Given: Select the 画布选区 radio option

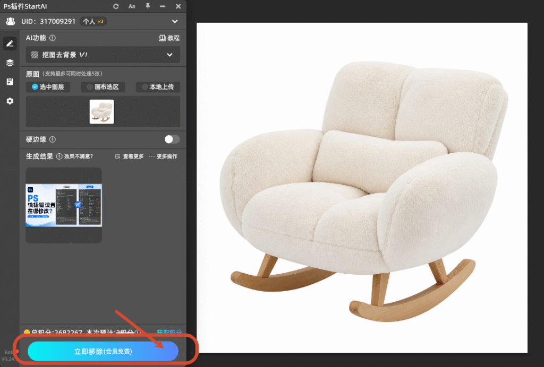Looking at the screenshot, I should [x=103, y=87].
